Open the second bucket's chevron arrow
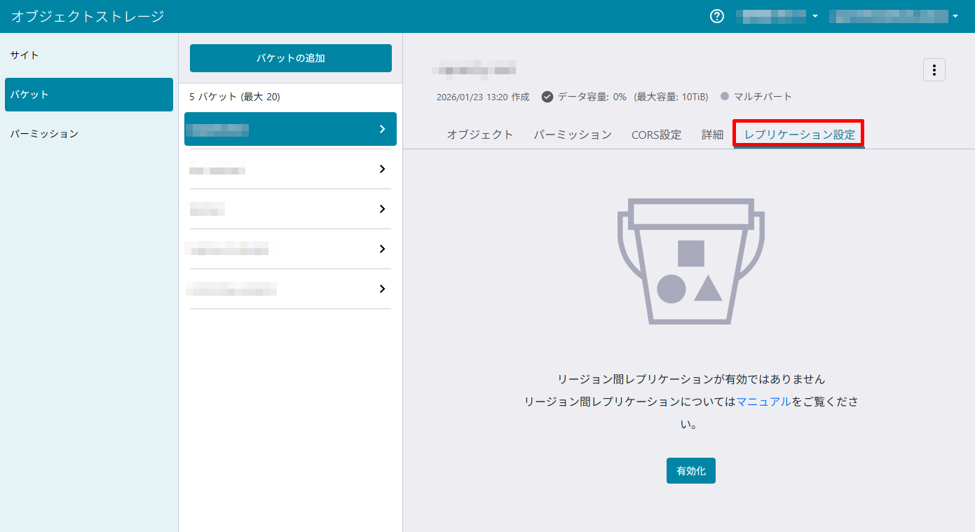 click(x=382, y=169)
